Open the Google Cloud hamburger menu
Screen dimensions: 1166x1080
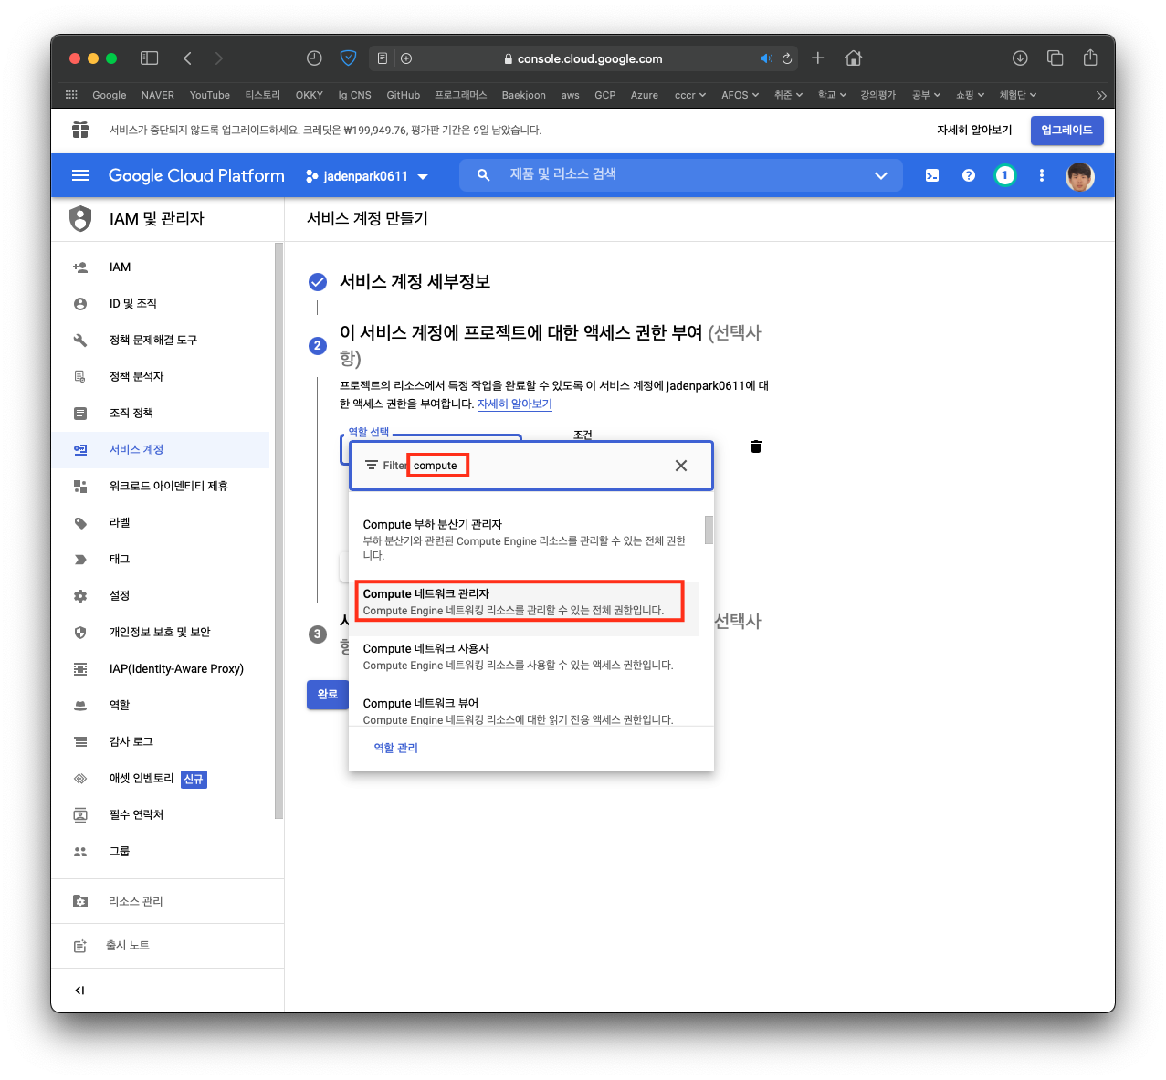(x=80, y=175)
